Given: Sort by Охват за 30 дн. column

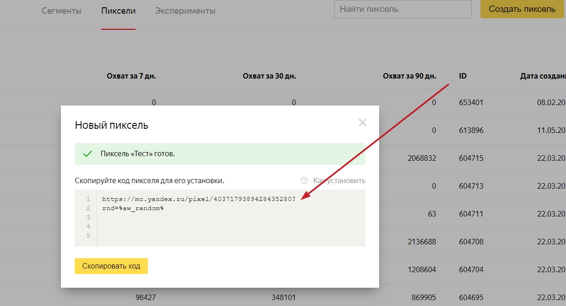Looking at the screenshot, I should point(269,76).
